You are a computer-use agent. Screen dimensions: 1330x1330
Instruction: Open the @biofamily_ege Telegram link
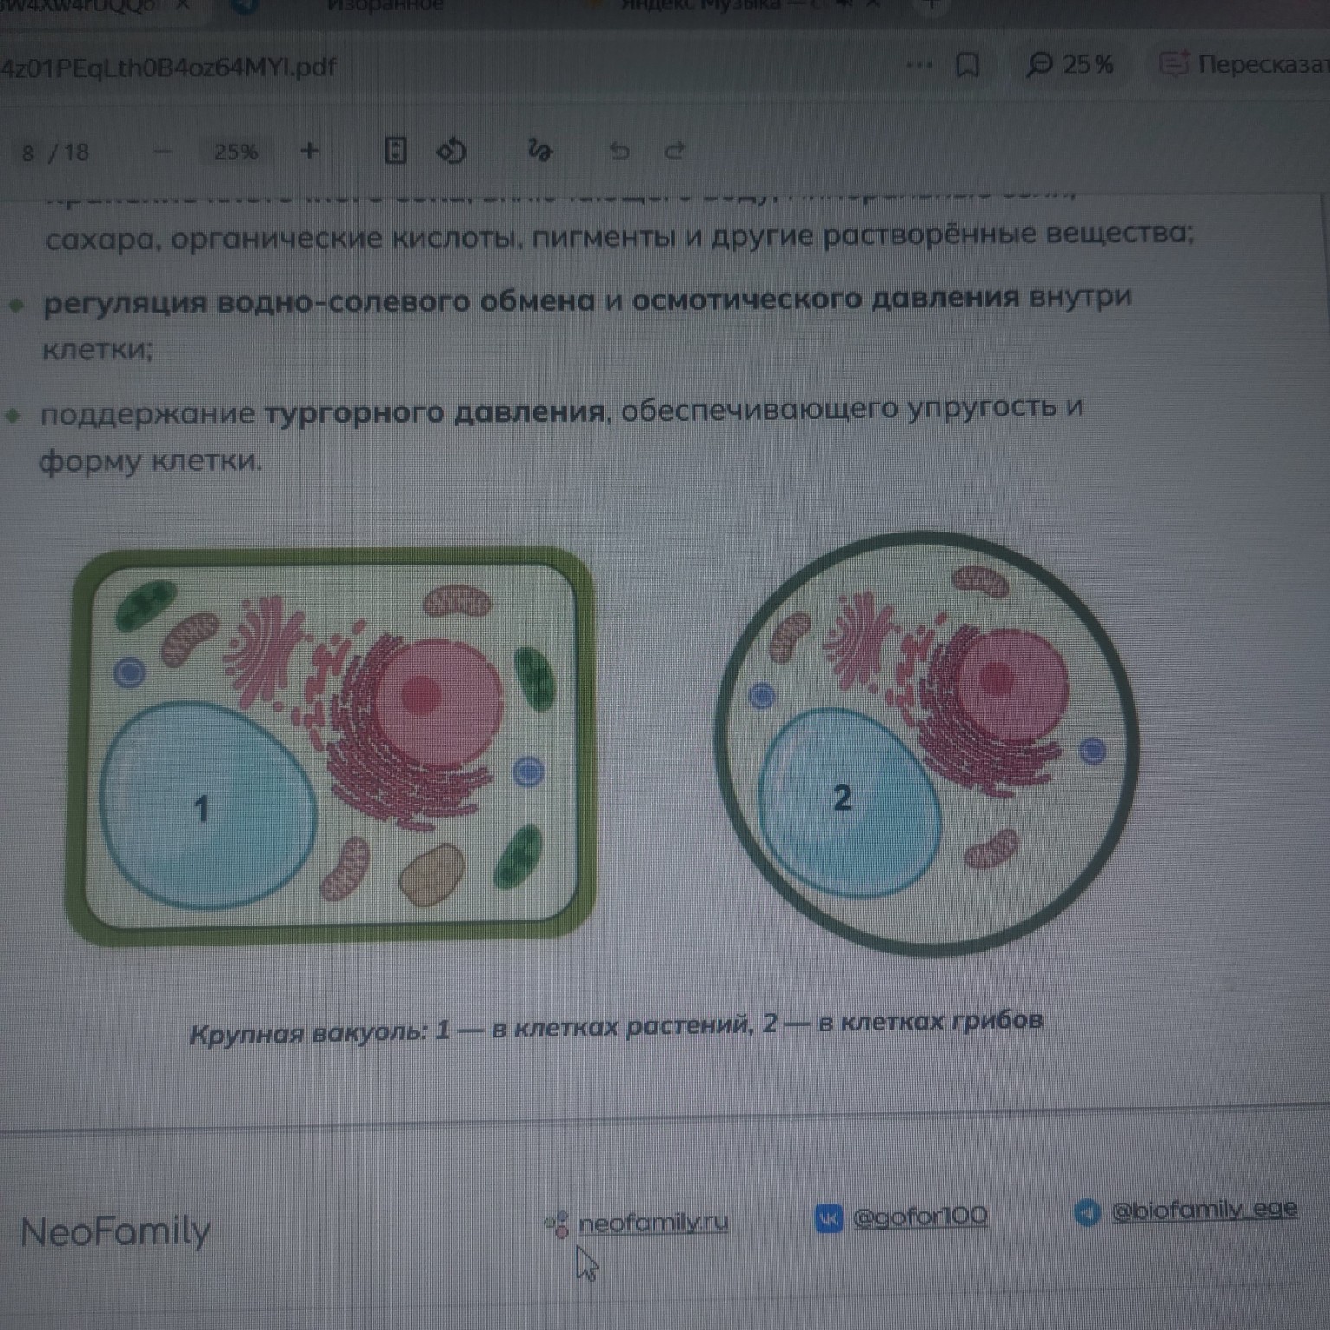coord(1203,1209)
